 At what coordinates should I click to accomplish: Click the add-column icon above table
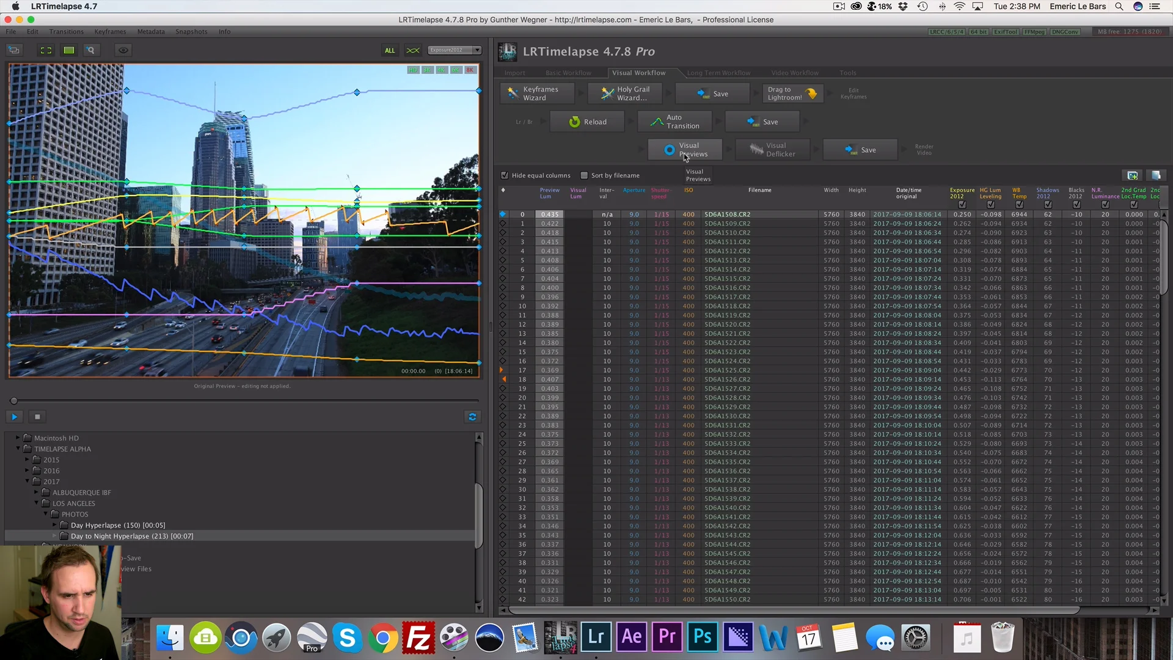(1133, 175)
